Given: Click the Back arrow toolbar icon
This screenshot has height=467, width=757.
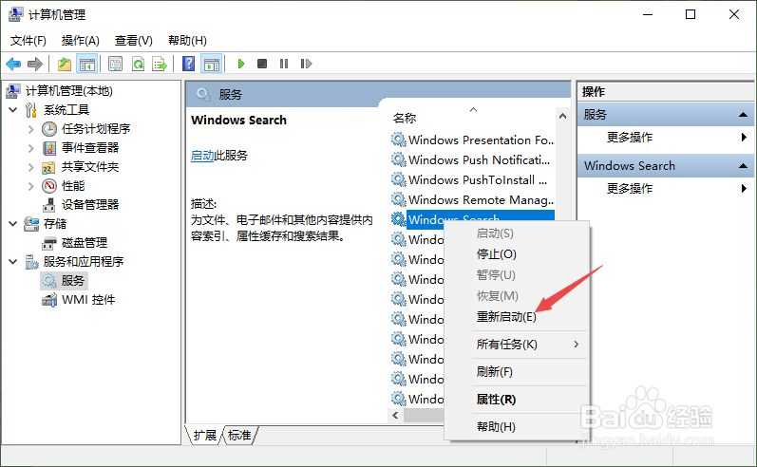Looking at the screenshot, I should (13, 64).
